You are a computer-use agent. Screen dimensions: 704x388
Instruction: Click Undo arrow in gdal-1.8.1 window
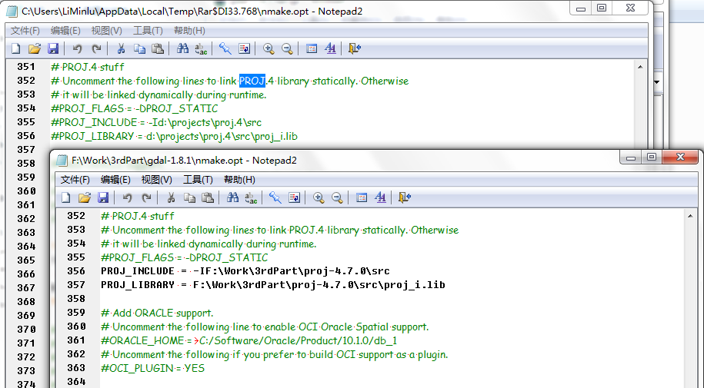coord(128,197)
